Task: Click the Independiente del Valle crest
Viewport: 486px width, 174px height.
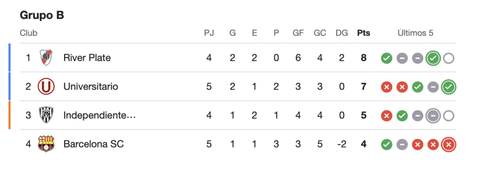Action: 46,115
